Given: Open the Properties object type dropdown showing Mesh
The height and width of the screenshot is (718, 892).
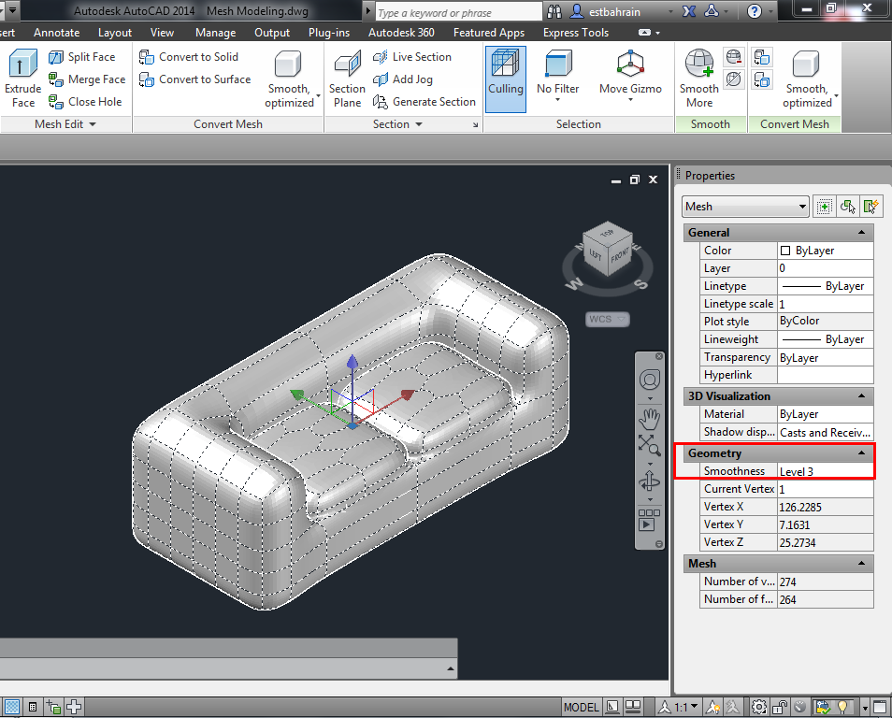Looking at the screenshot, I should 745,206.
